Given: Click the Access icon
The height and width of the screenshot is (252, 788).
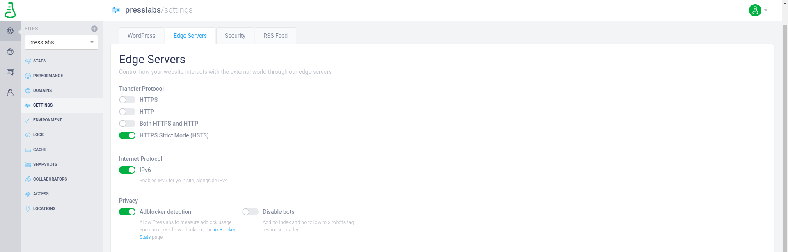Looking at the screenshot, I should tap(28, 194).
